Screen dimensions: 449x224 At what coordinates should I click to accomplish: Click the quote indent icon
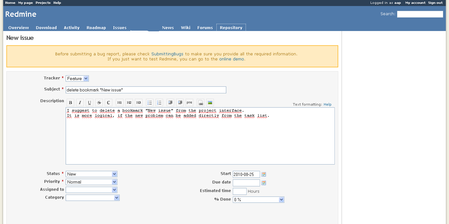170,103
